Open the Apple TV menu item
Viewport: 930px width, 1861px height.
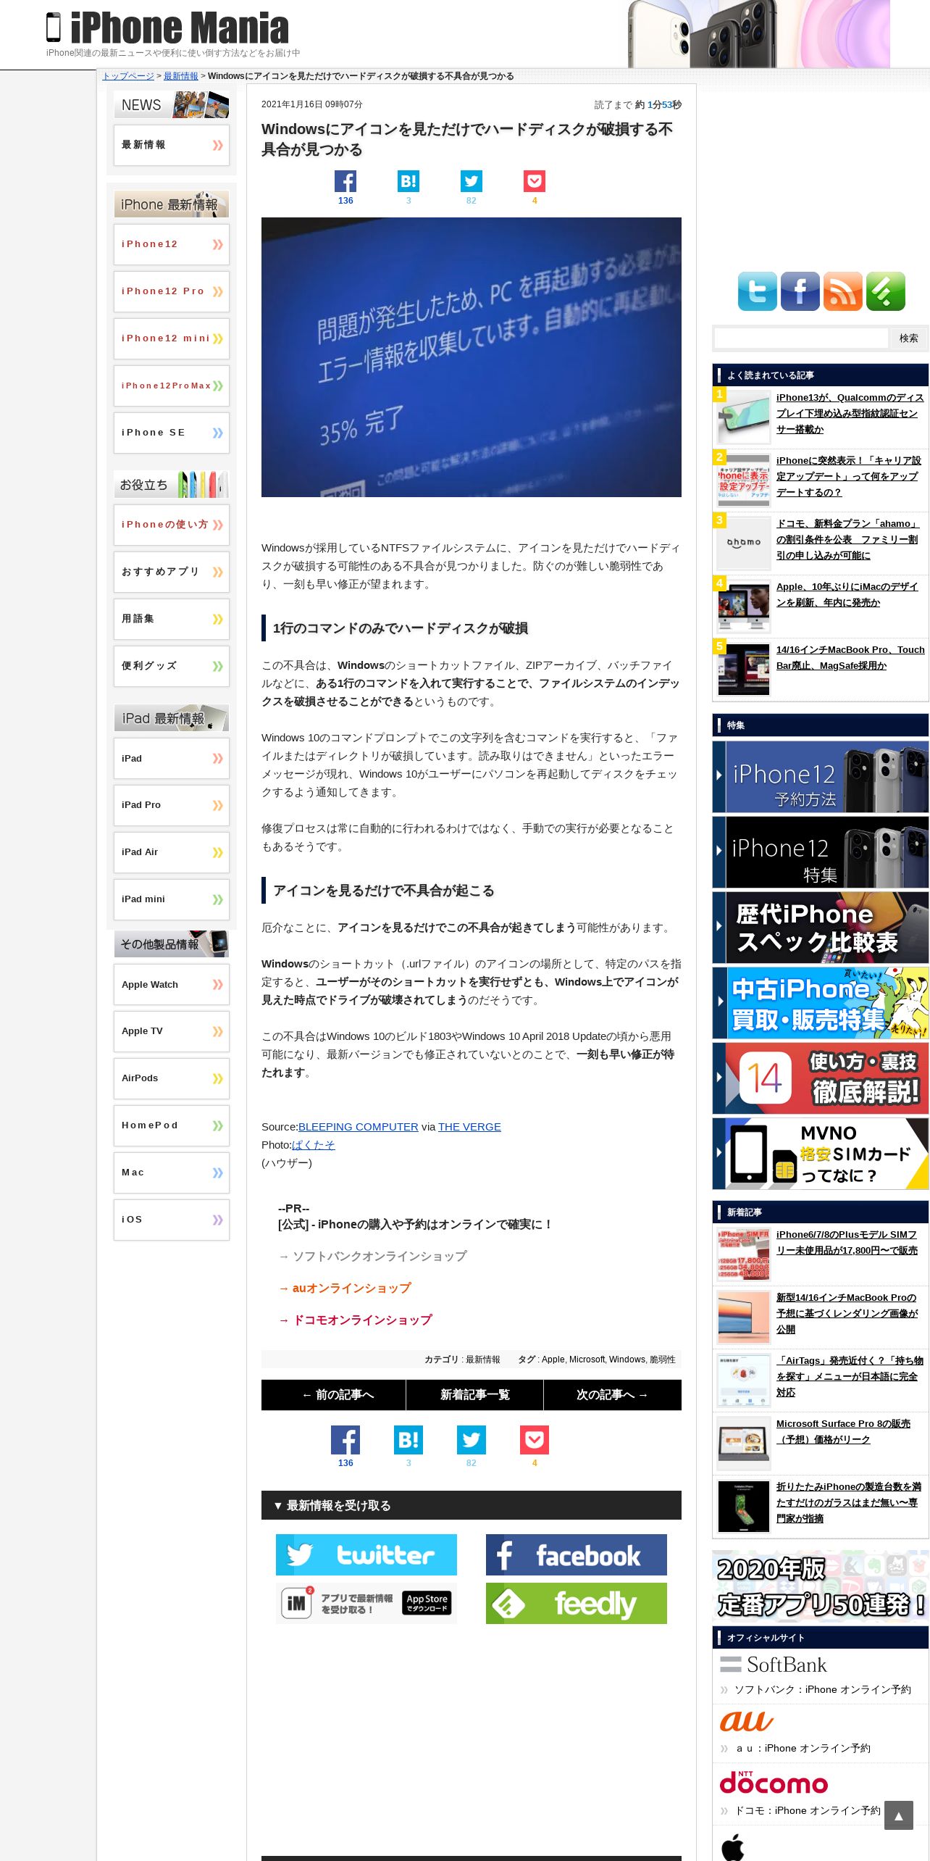(172, 1031)
